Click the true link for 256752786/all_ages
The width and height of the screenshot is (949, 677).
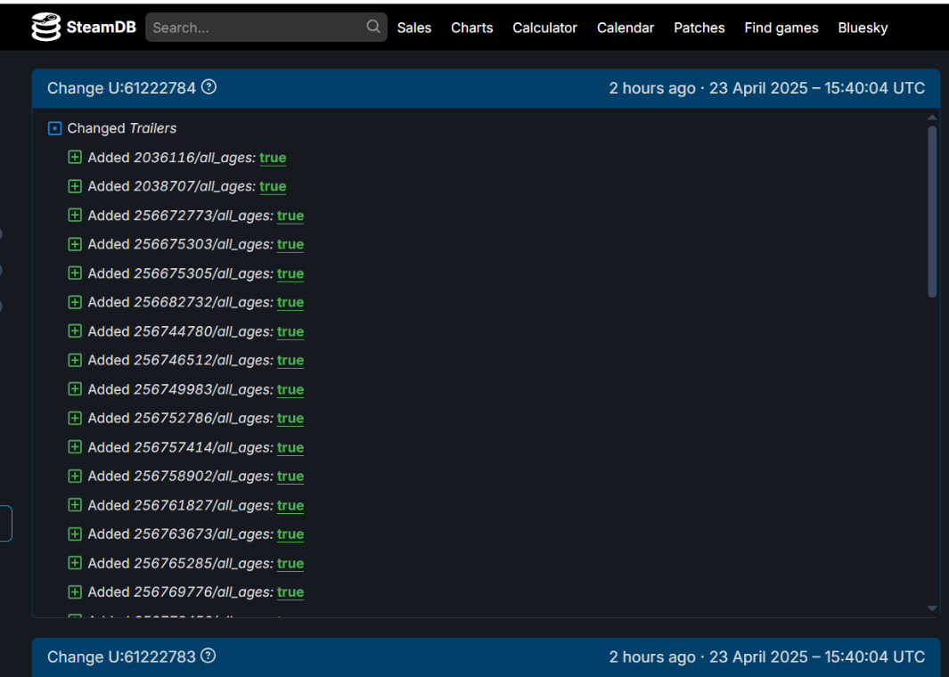click(290, 419)
